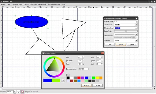
Task: Close the Propiedades Ellipse dialog
Action: point(136,19)
